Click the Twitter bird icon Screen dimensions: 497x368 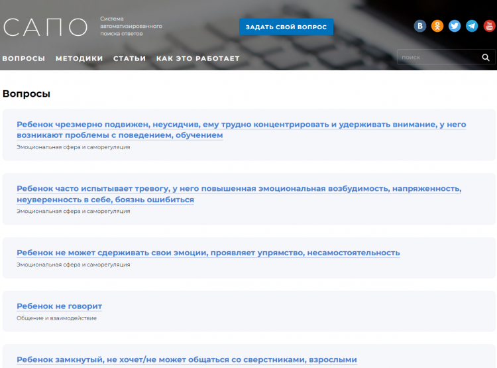pos(455,26)
